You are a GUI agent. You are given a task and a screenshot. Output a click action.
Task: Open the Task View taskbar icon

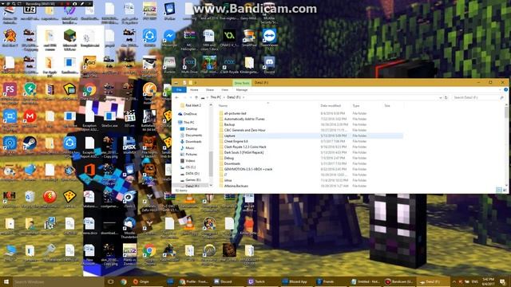110,281
